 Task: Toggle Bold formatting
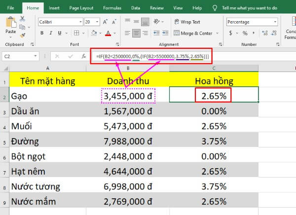42,33
